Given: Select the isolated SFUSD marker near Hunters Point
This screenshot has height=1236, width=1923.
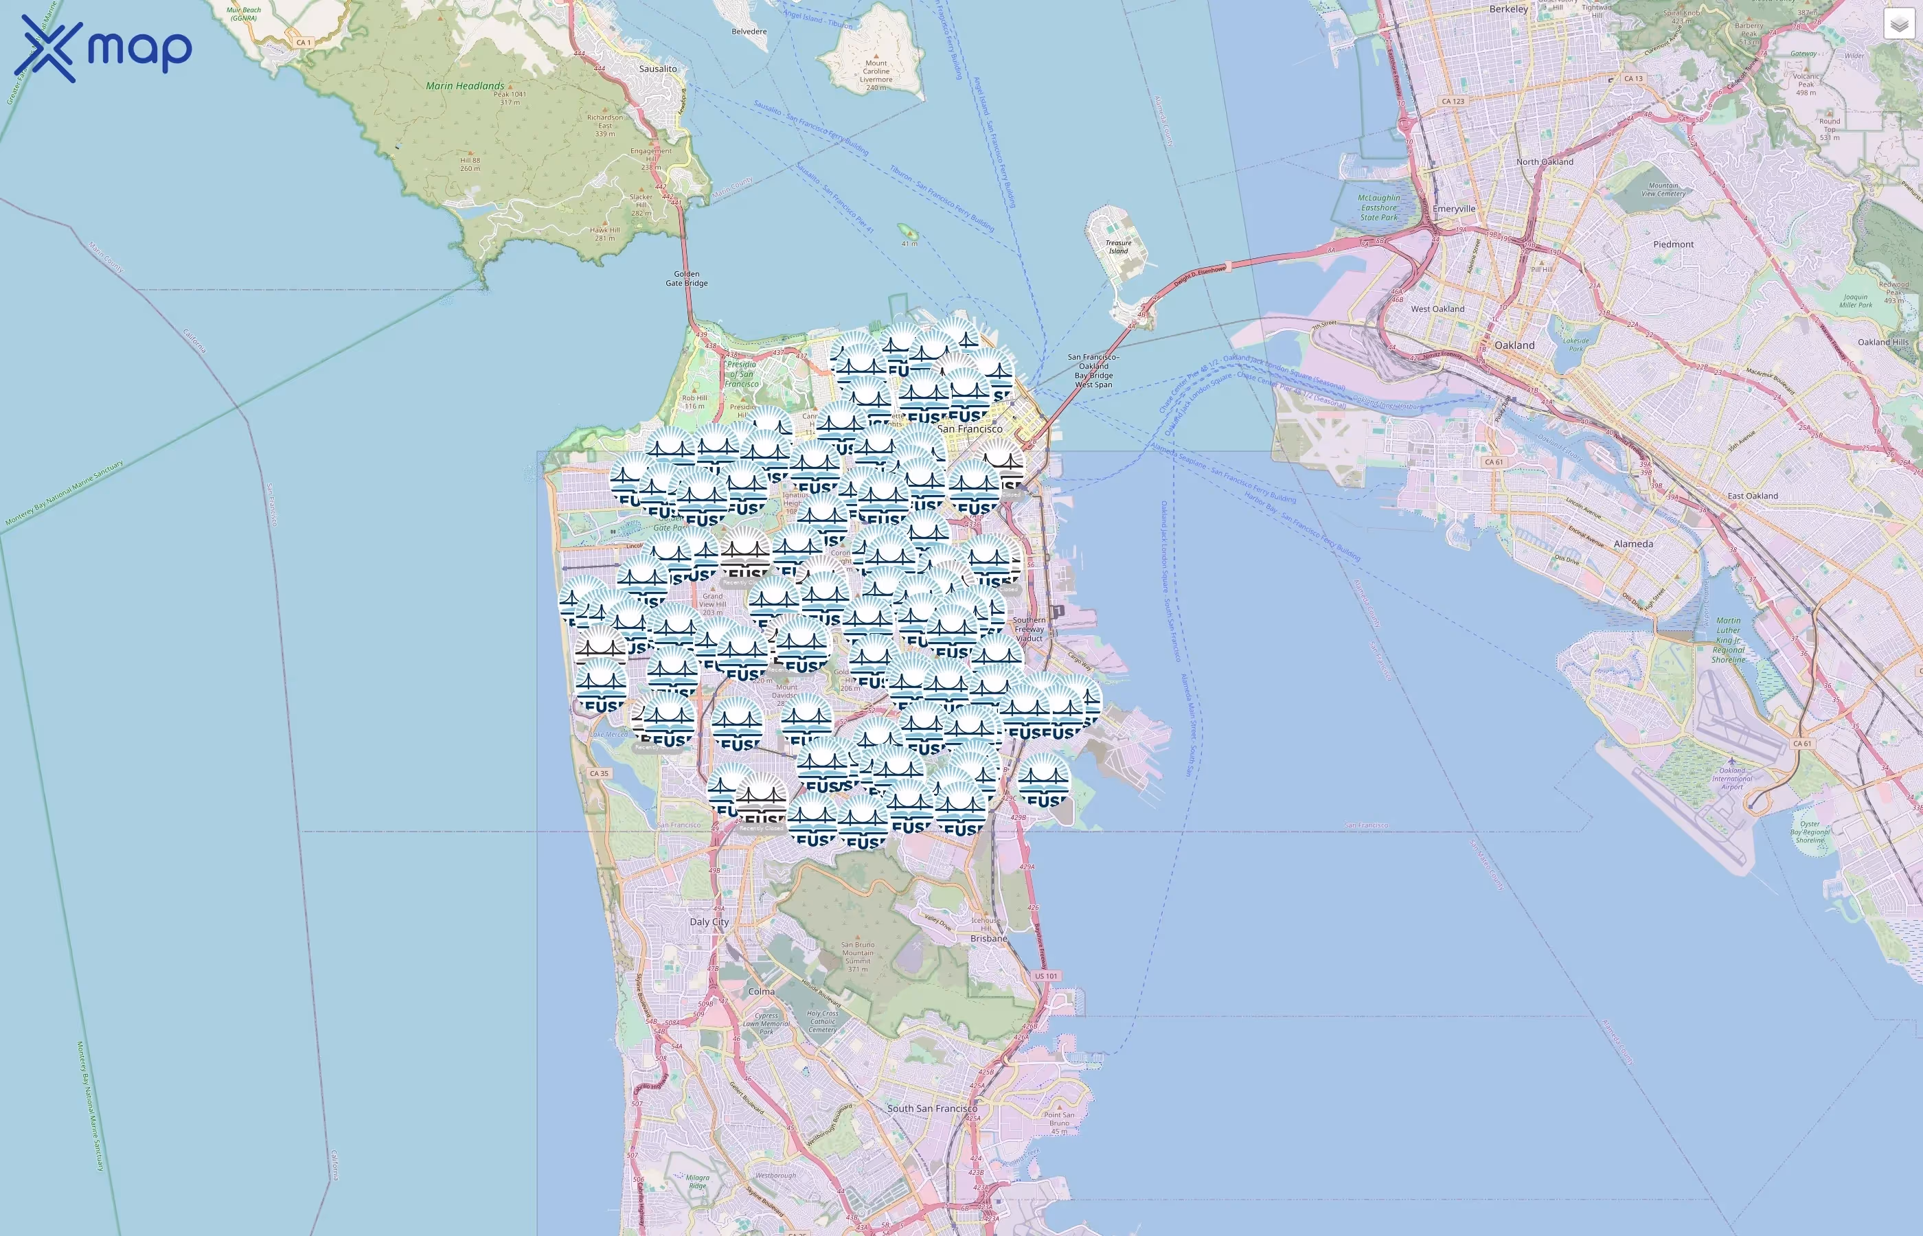Looking at the screenshot, I should coord(1043,780).
